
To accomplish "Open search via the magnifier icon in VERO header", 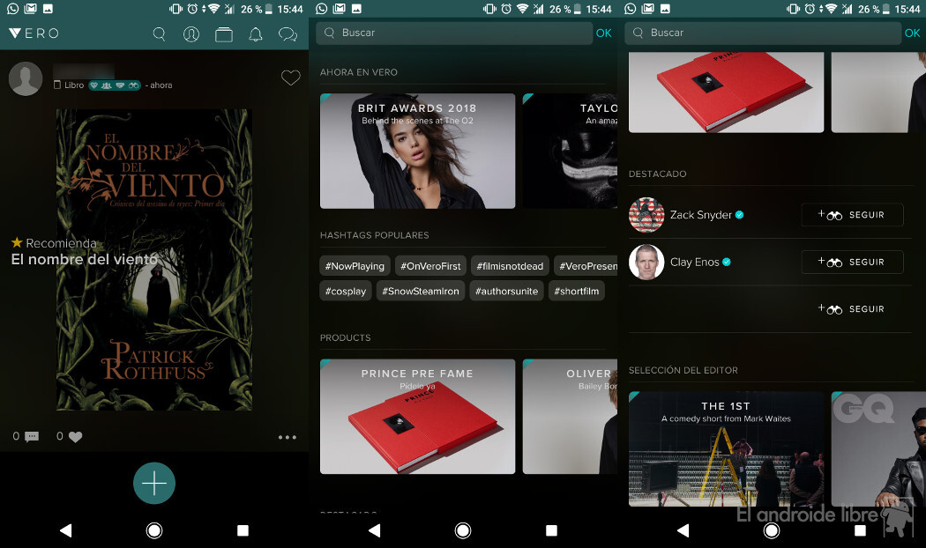I will (160, 34).
